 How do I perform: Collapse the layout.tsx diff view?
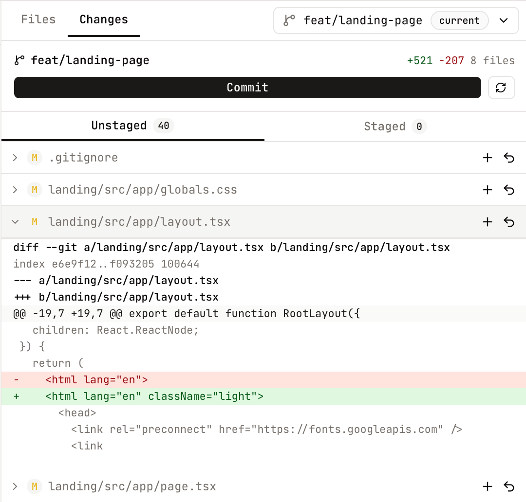coord(15,221)
